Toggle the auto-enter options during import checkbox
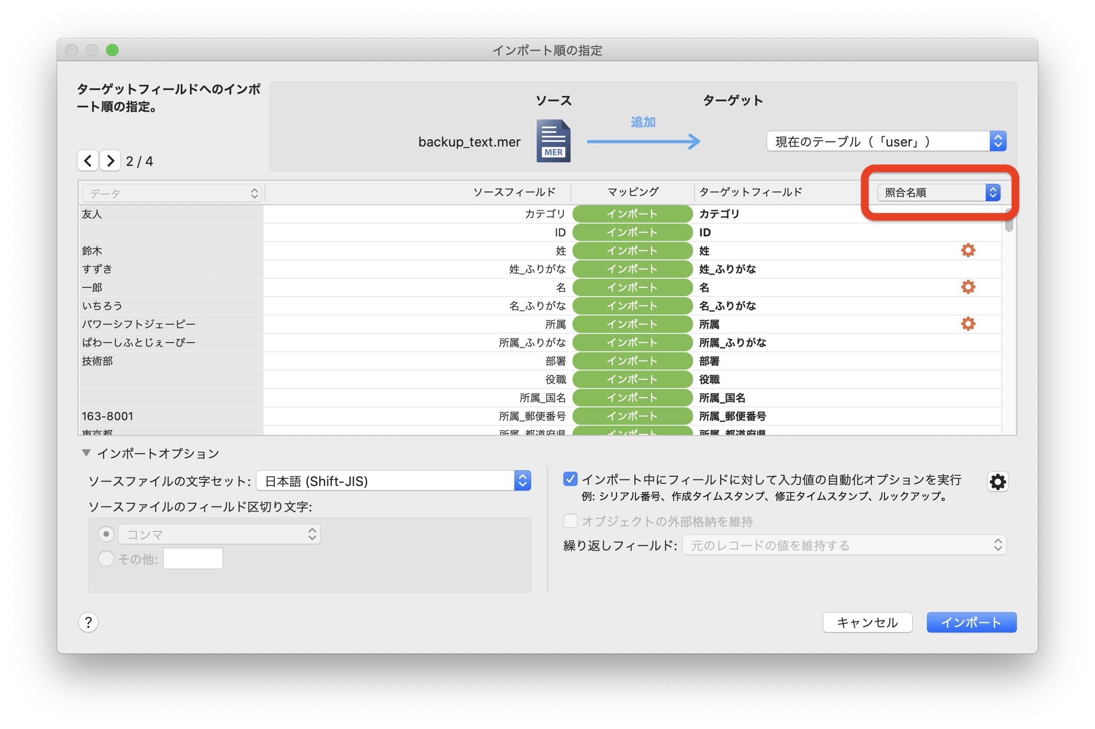1095x729 pixels. 570,479
